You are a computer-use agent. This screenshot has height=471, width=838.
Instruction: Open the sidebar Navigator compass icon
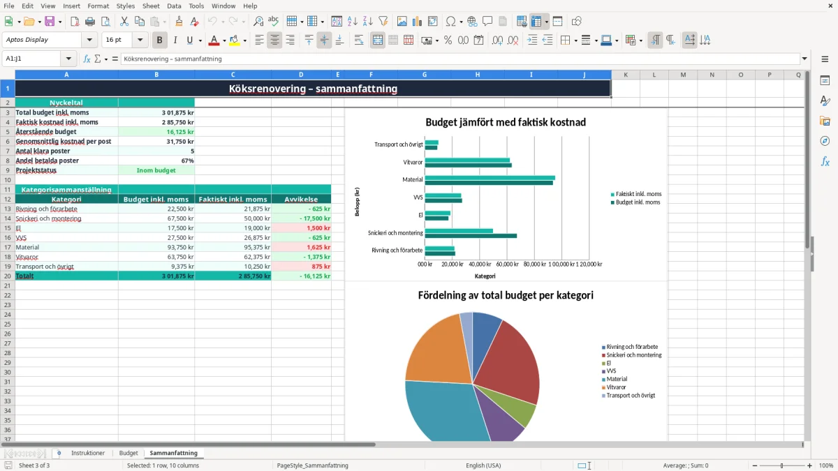(x=825, y=141)
